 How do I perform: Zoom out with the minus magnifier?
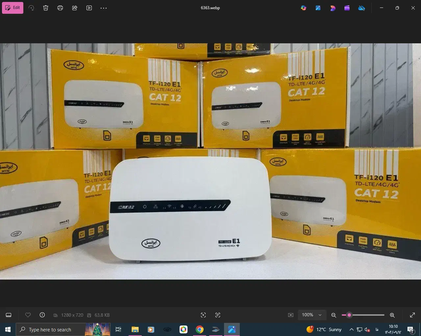(334, 315)
